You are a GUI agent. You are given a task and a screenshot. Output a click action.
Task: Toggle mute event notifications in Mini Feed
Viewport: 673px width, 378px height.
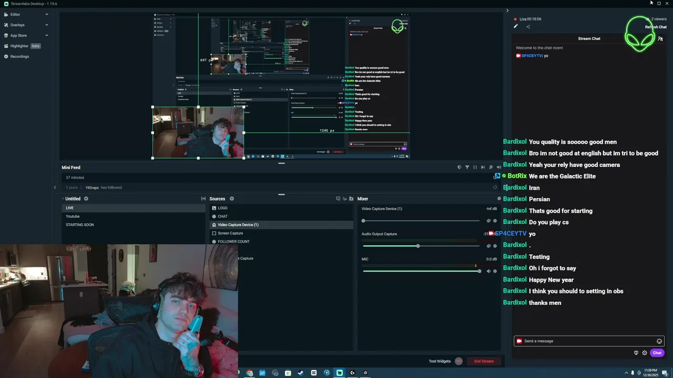coord(491,167)
